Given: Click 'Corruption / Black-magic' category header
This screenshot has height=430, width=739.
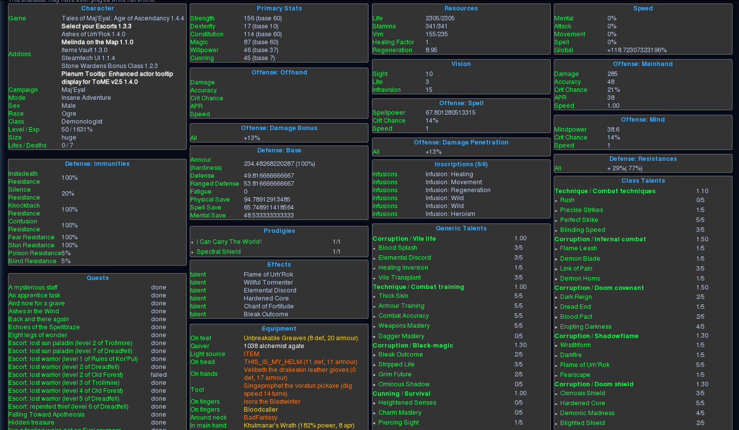Looking at the screenshot, I should (x=413, y=346).
